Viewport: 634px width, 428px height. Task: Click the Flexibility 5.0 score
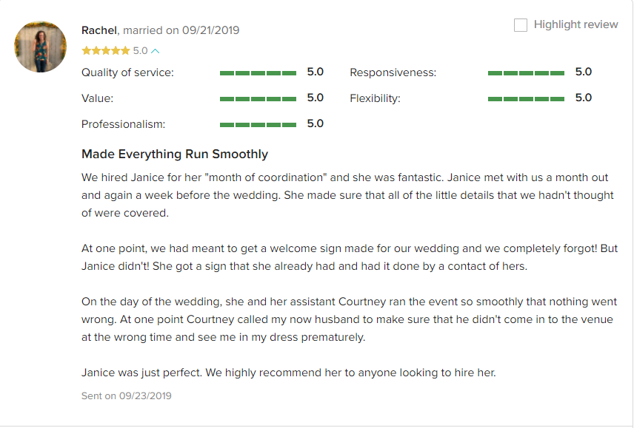[x=584, y=98]
